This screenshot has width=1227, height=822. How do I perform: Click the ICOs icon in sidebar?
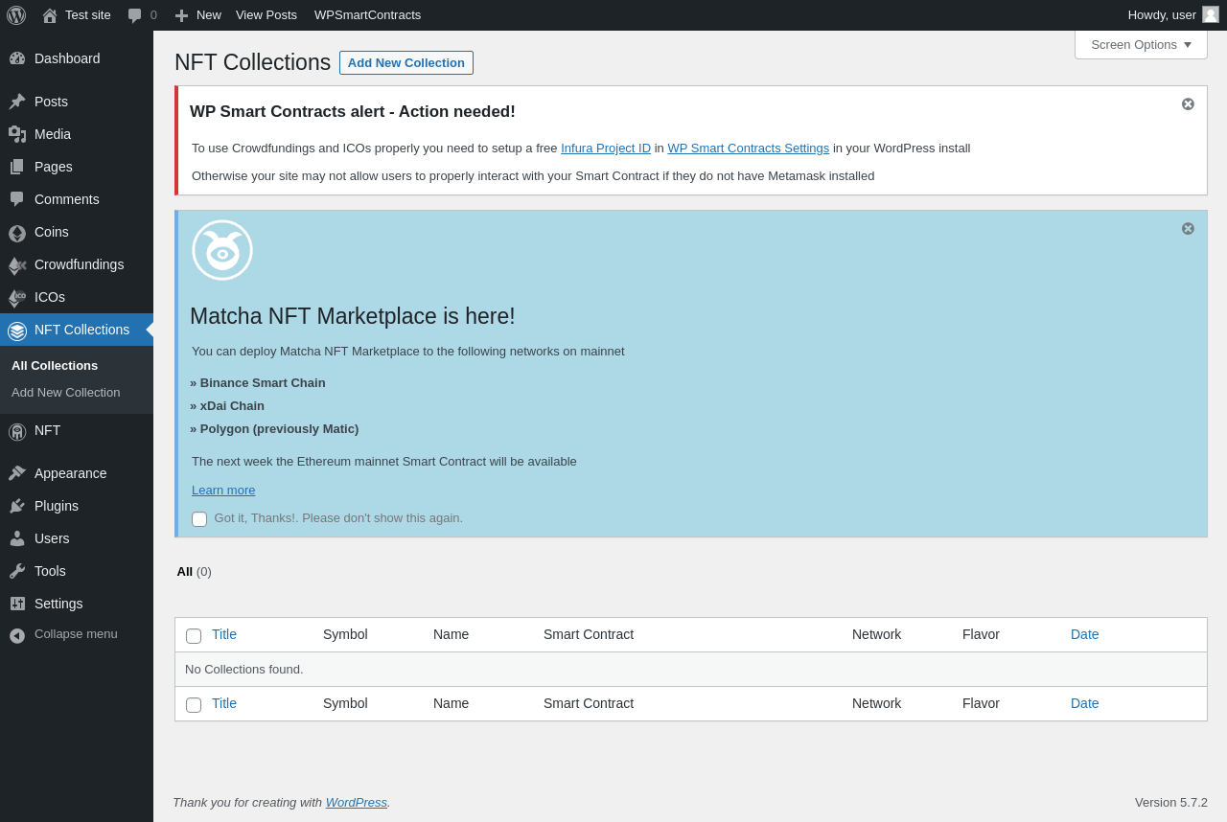(x=17, y=298)
